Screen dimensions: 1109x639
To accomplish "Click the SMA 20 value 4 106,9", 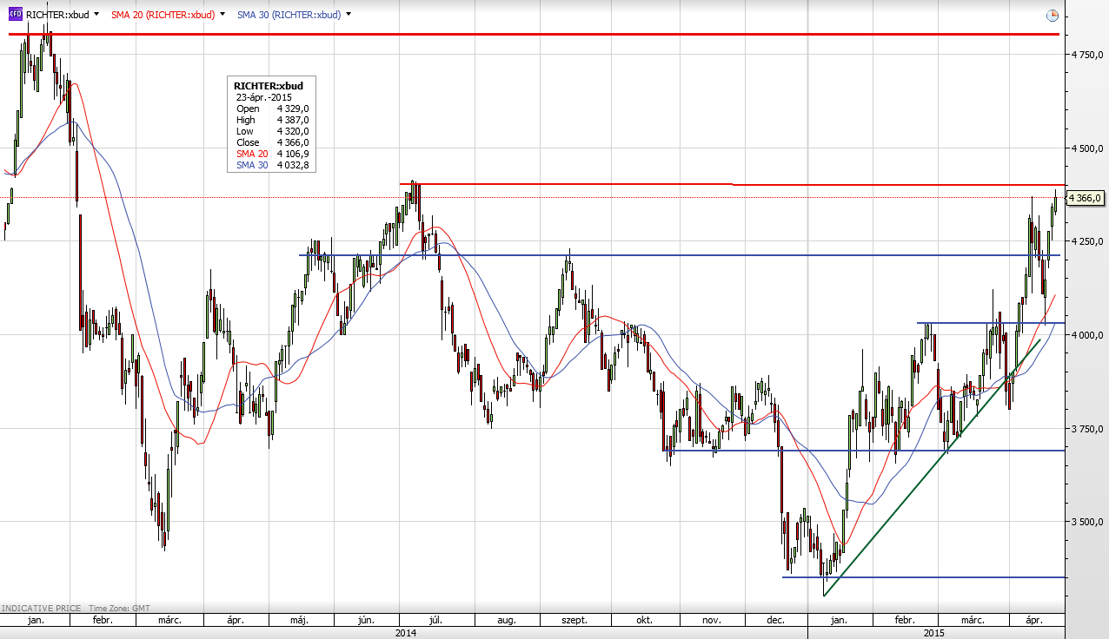I will click(x=293, y=154).
